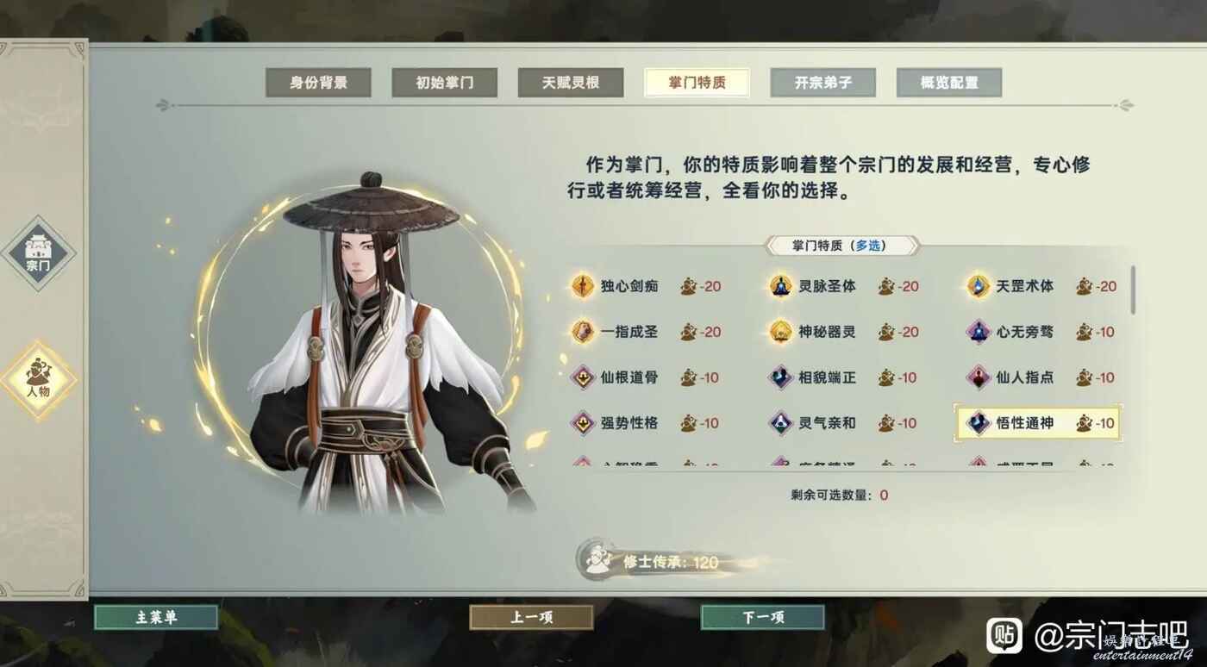Switch to the 身份背景 tab
Viewport: 1207px width, 667px height.
click(318, 83)
